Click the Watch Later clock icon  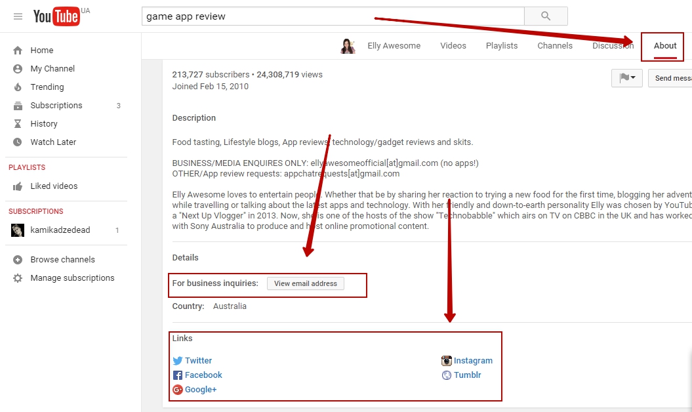click(x=18, y=142)
